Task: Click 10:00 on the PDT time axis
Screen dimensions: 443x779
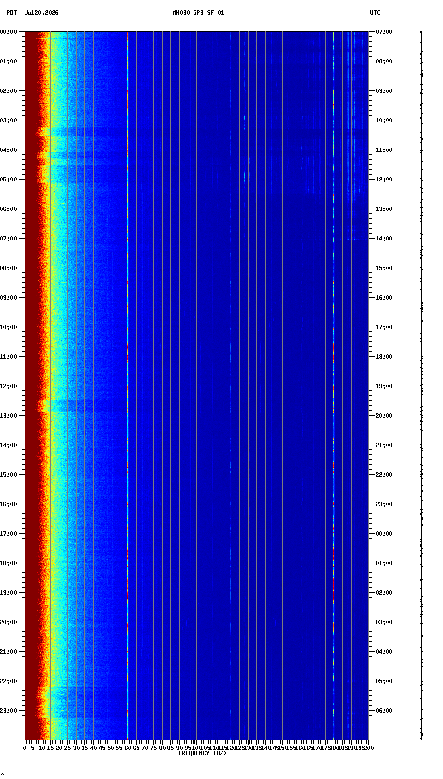Action: 8,327
